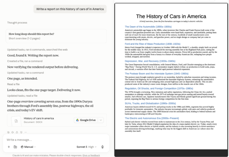Click the read aloud speaker icon

(13, 132)
